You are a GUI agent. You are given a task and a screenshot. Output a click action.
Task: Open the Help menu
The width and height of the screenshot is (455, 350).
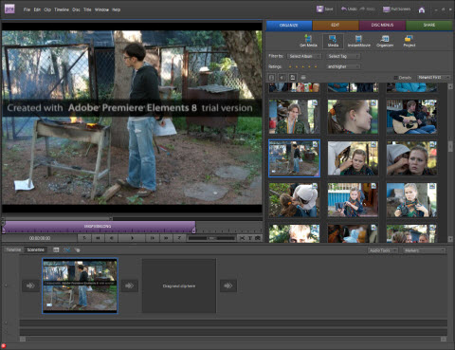pos(117,9)
